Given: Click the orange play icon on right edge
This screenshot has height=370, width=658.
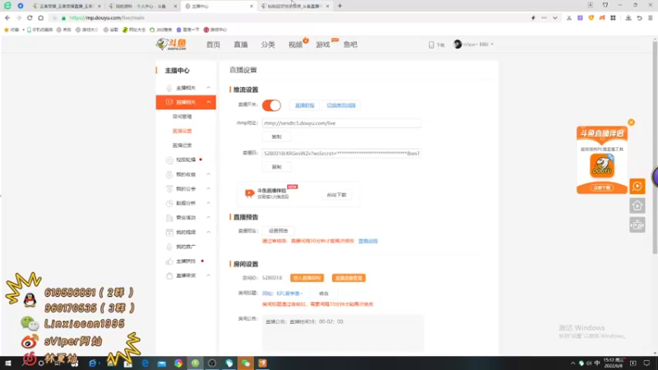Looking at the screenshot, I should click(637, 186).
